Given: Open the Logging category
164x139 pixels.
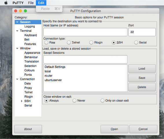Looking at the screenshot, I should 30,26.
